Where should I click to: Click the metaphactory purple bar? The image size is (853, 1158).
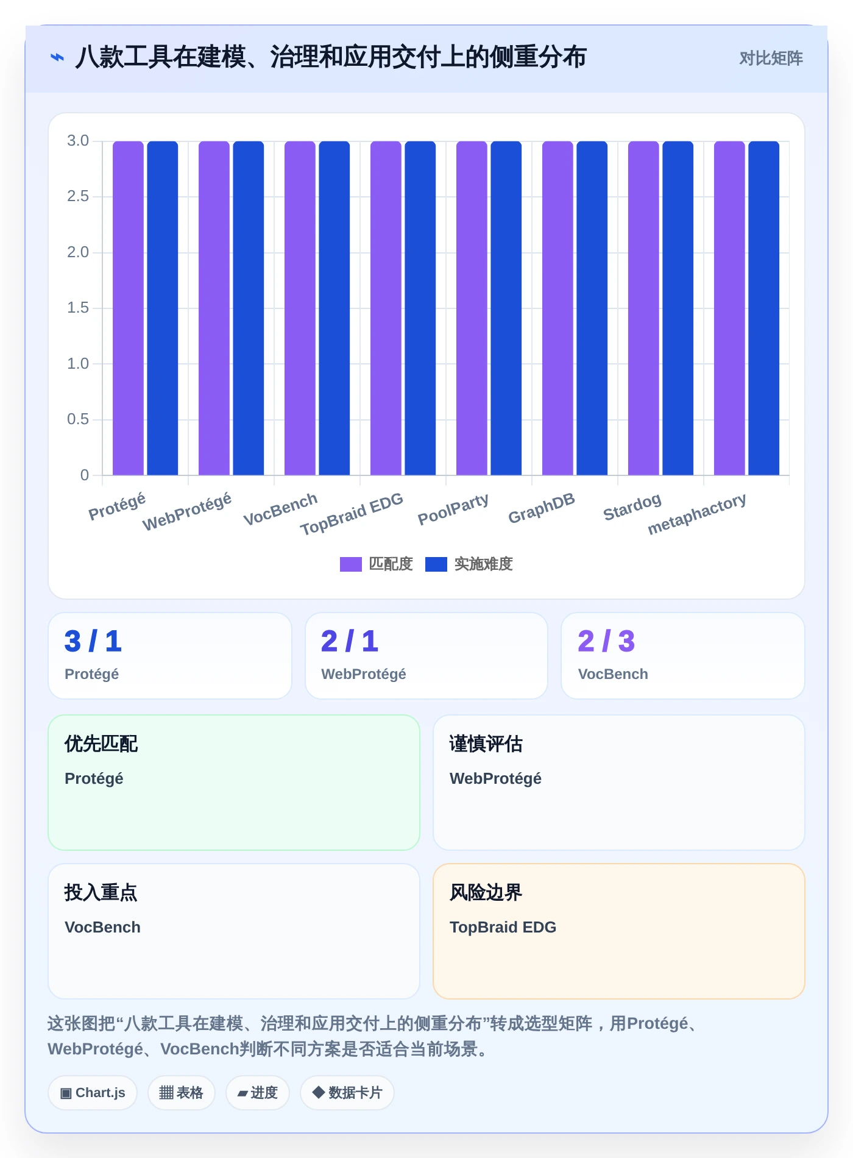click(729, 308)
